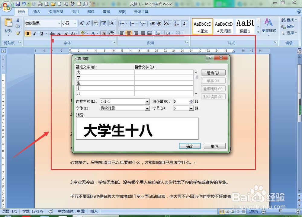The height and width of the screenshot is (217, 302).
Task: Toggle align left
Action: tap(122, 33)
